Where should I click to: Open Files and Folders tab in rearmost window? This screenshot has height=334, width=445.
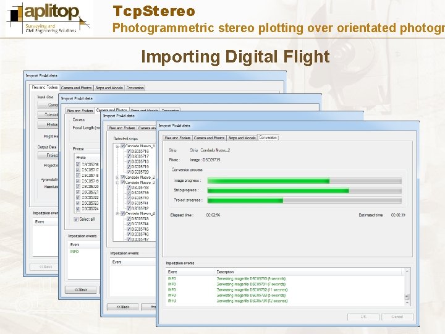[44, 87]
